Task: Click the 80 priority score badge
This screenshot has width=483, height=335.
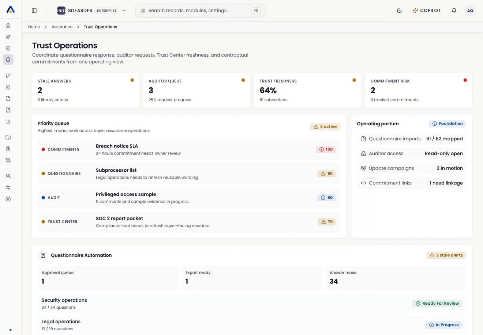Action: [327, 198]
